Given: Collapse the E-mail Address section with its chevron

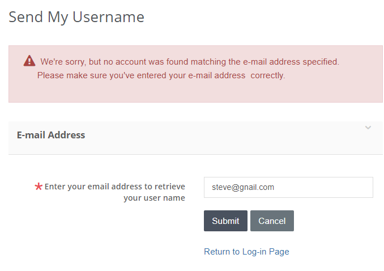Looking at the screenshot, I should [368, 128].
